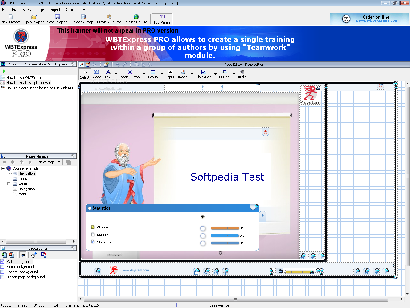Pick the Text element tool
This screenshot has height=308, width=410.
[108, 74]
